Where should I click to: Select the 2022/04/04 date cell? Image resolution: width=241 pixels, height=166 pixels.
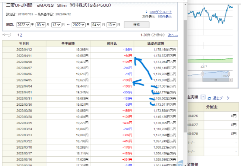[24, 86]
